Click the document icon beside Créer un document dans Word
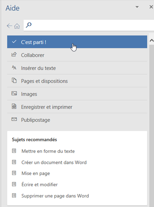 click(14, 162)
